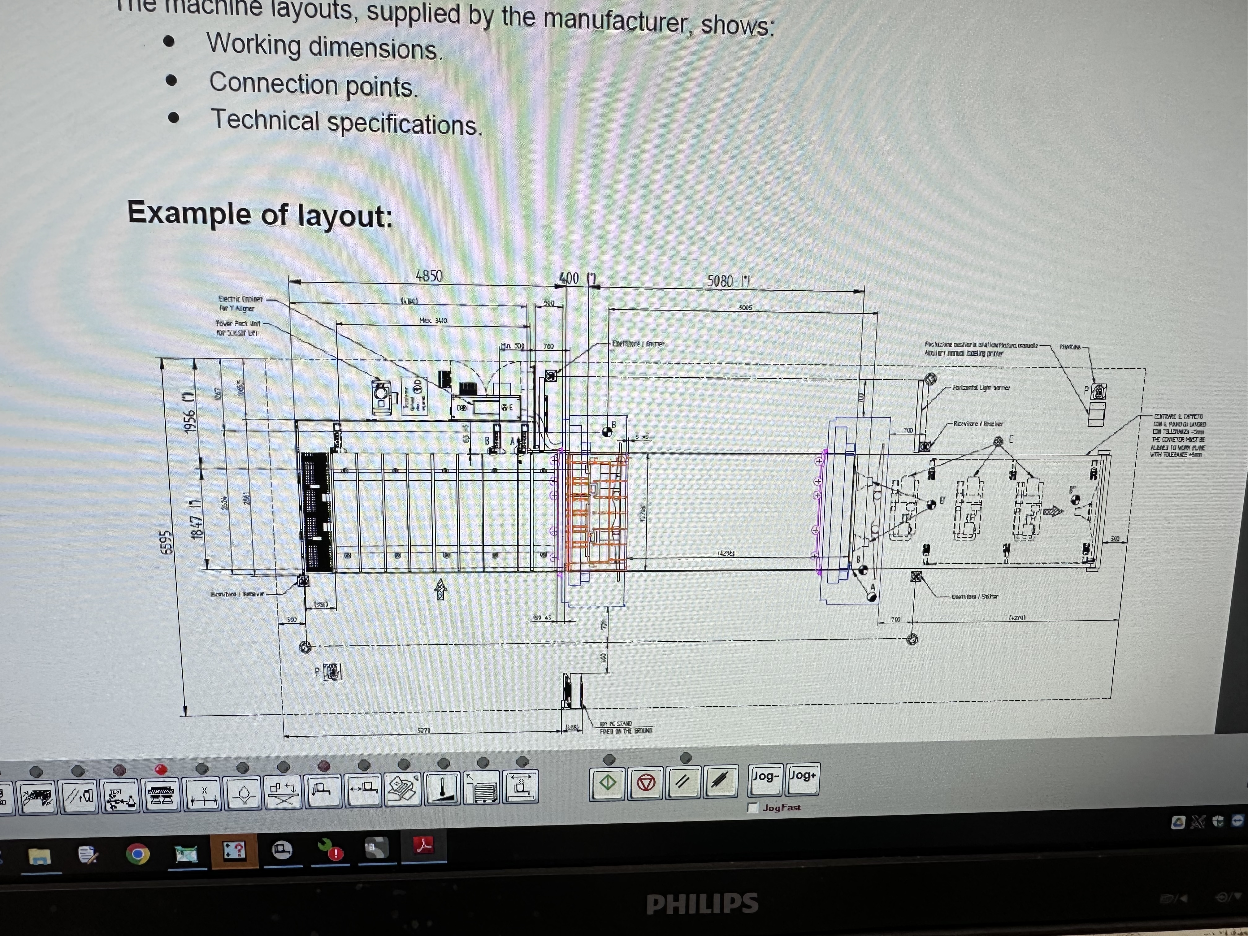
Task: Enable the JogFast checkbox
Action: [x=753, y=808]
